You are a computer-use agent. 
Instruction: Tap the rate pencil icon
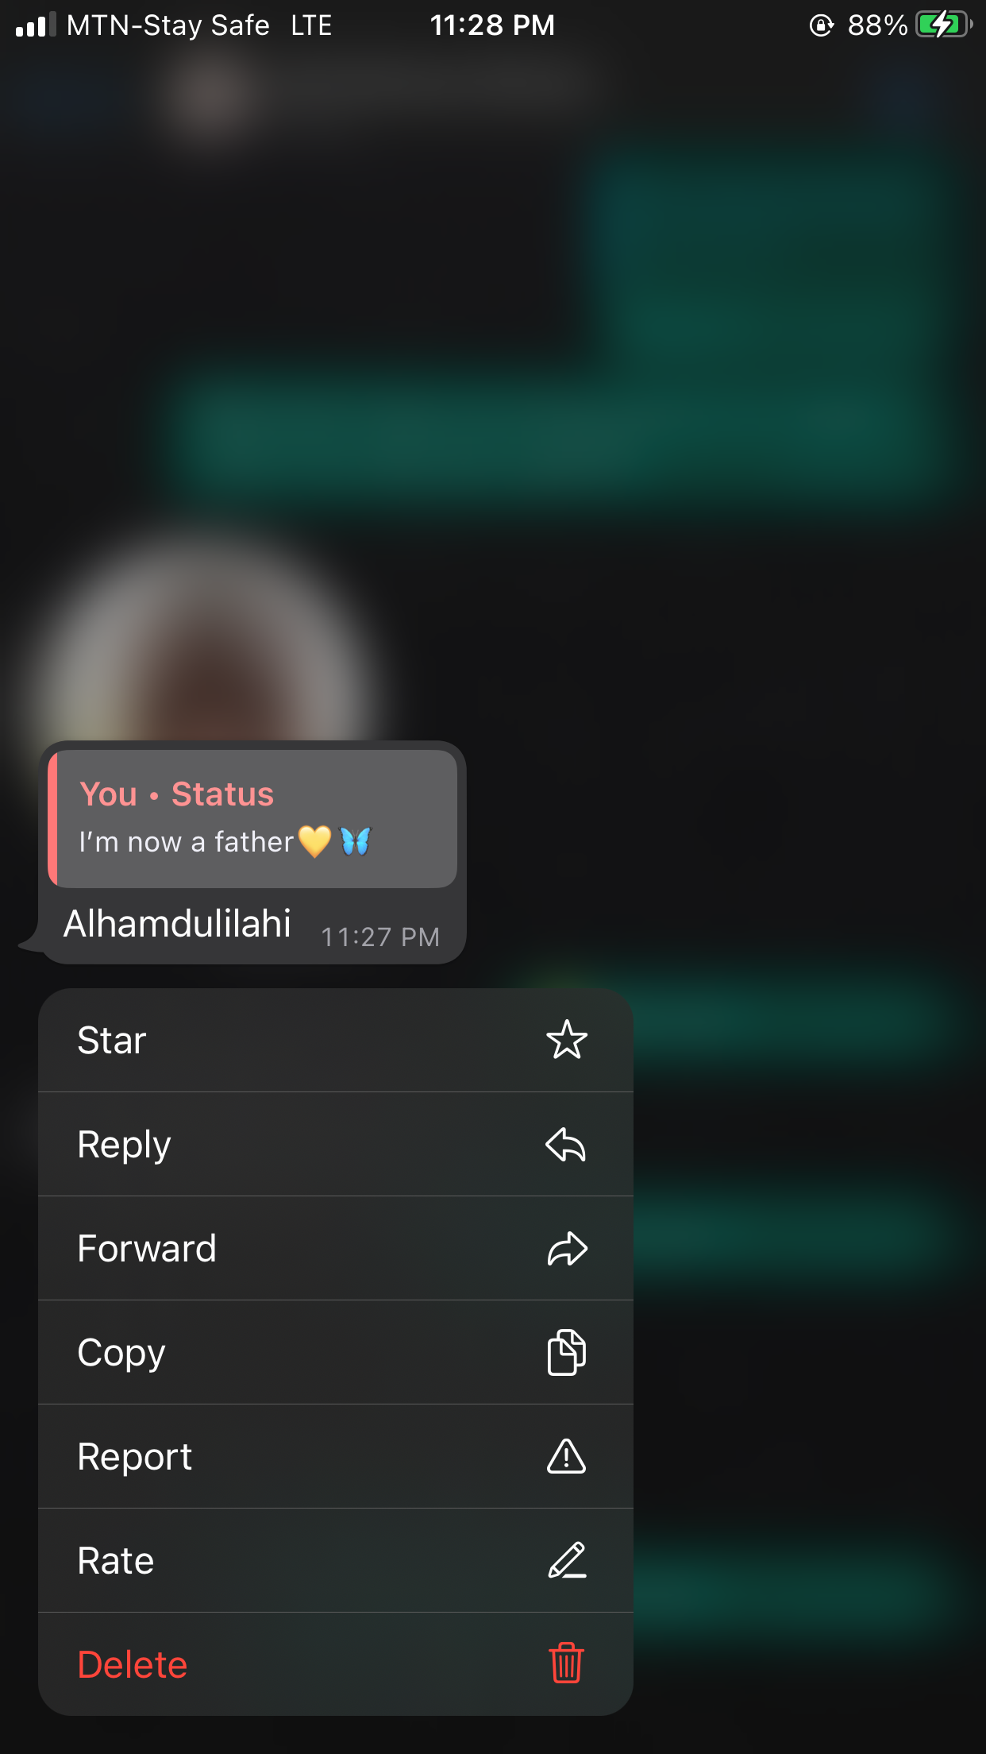[567, 1560]
